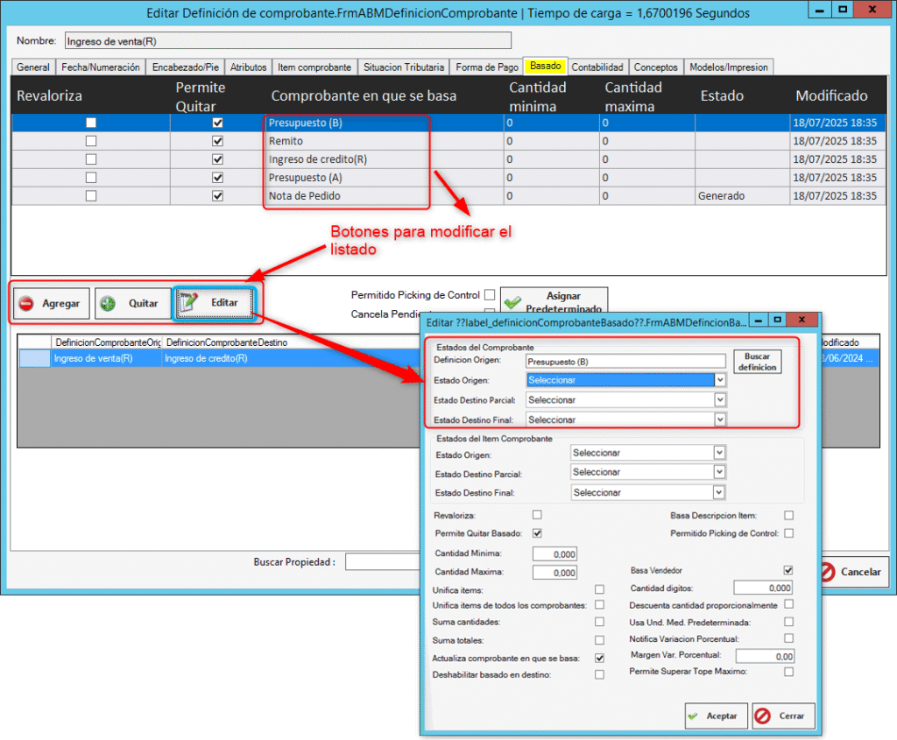Viewport: 897px width, 740px height.
Task: Click the Buscar definicion button
Action: pos(757,362)
